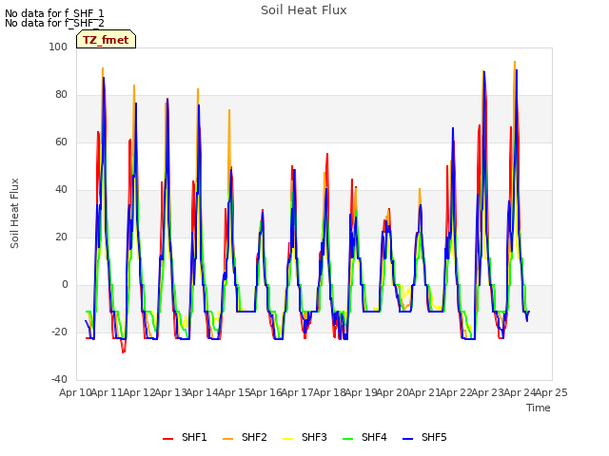This screenshot has width=609, height=456.
Task: Click the Apr 25 x-axis tick label
Action: pyautogui.click(x=552, y=392)
